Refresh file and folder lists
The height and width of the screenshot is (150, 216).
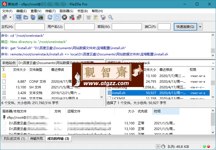[50, 17]
